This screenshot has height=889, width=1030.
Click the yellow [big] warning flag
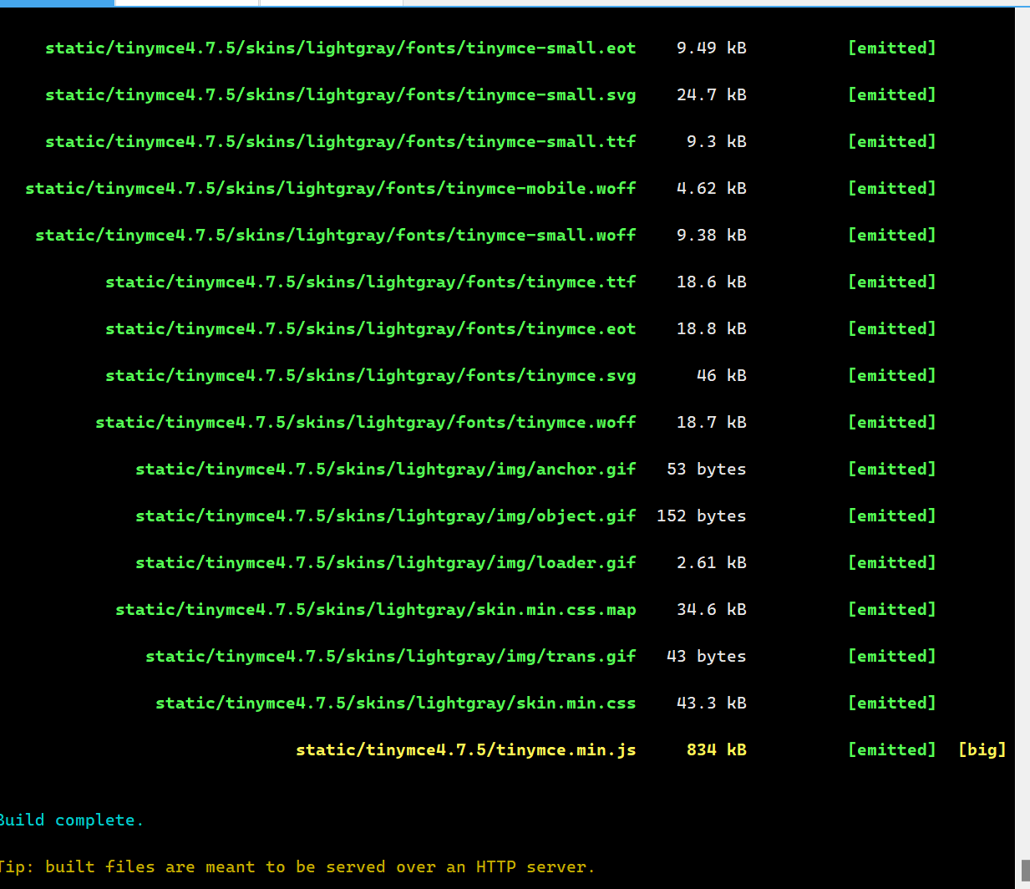point(982,750)
